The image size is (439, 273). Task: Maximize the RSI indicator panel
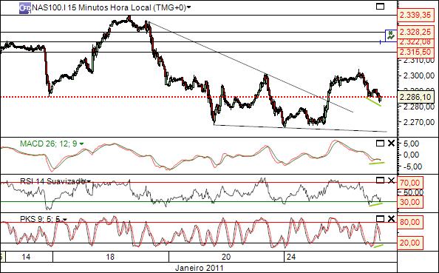point(380,181)
